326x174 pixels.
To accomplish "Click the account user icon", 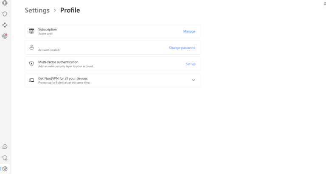I will point(31,47).
